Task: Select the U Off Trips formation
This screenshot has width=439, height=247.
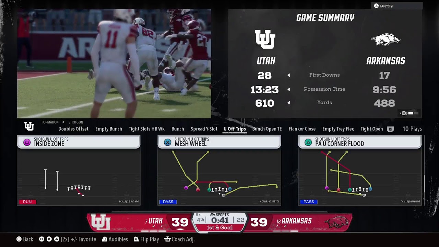Action: pos(235,129)
